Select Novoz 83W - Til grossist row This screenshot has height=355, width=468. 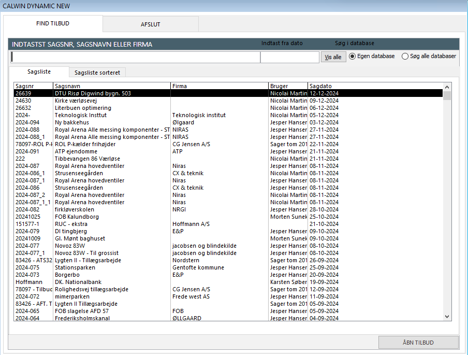228,253
